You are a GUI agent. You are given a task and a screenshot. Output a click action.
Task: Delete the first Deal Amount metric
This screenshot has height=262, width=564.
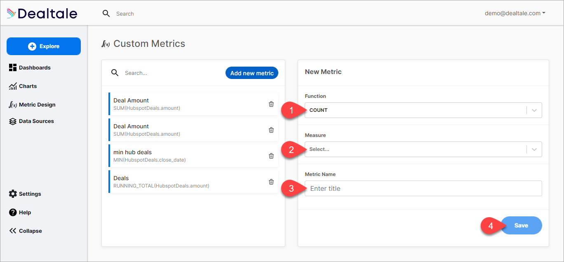(x=271, y=104)
